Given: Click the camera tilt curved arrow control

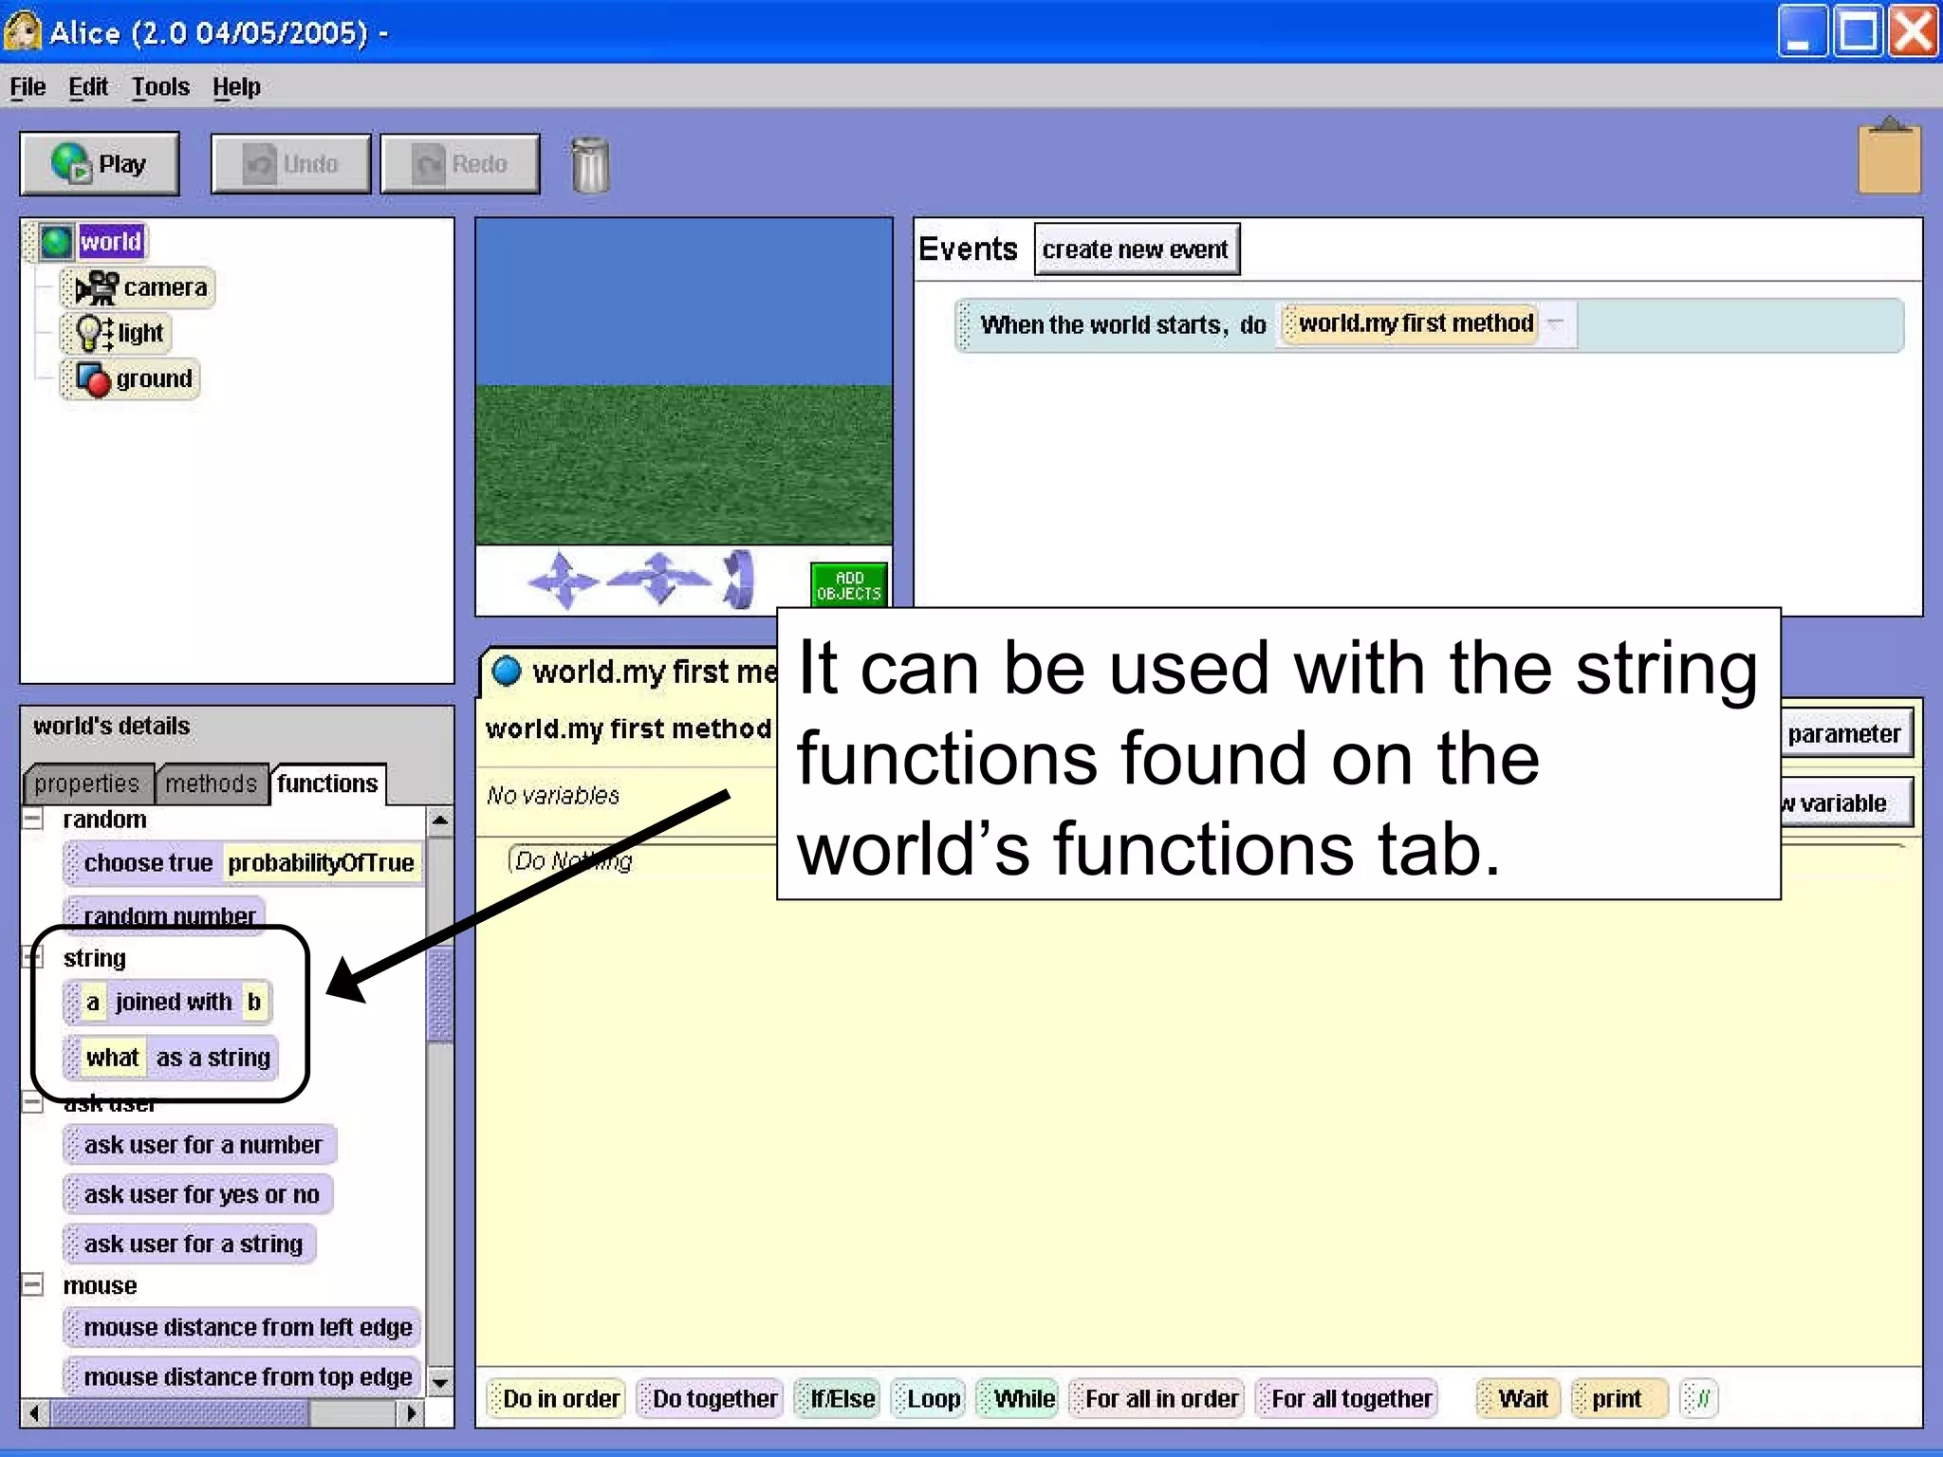Looking at the screenshot, I should [738, 579].
